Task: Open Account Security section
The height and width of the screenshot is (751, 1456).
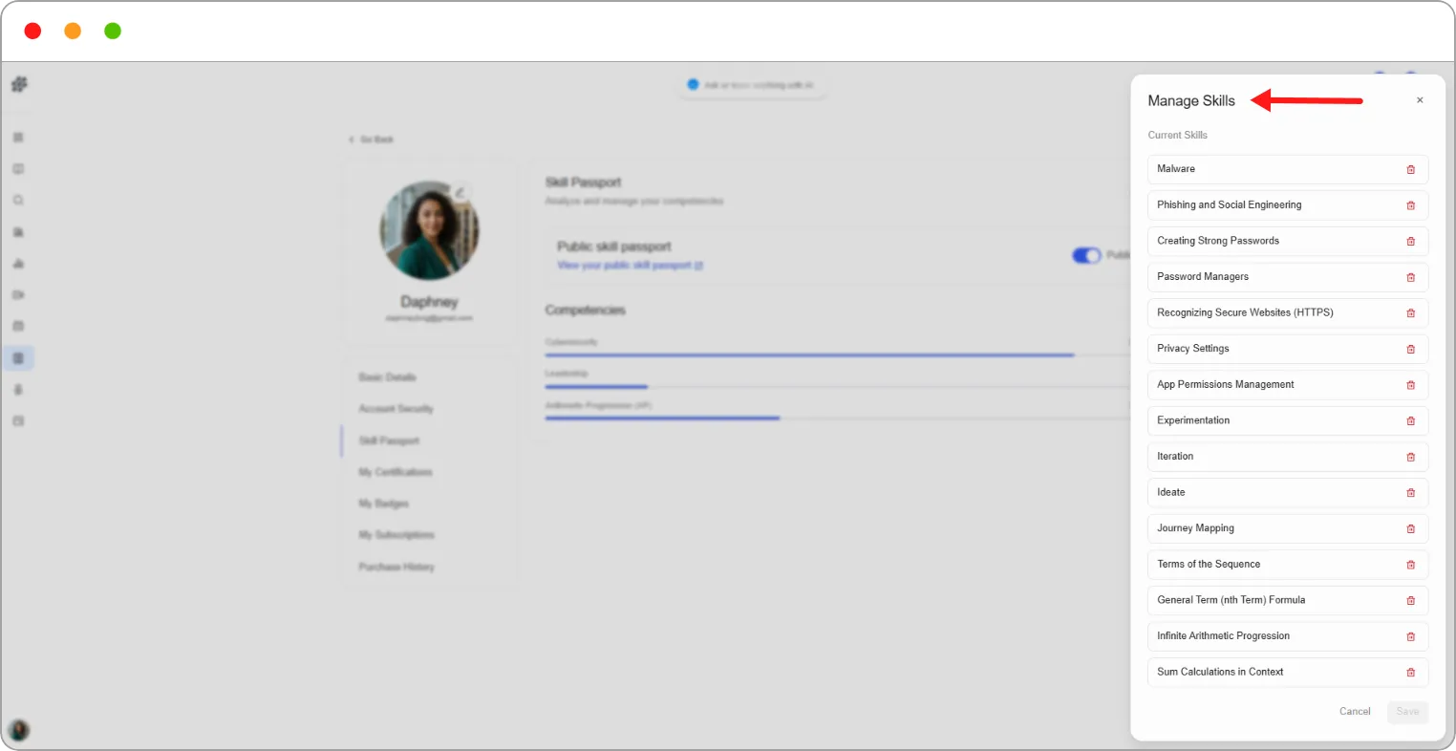Action: [396, 409]
